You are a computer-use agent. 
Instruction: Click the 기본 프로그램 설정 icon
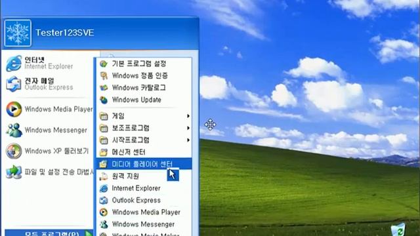pyautogui.click(x=104, y=64)
